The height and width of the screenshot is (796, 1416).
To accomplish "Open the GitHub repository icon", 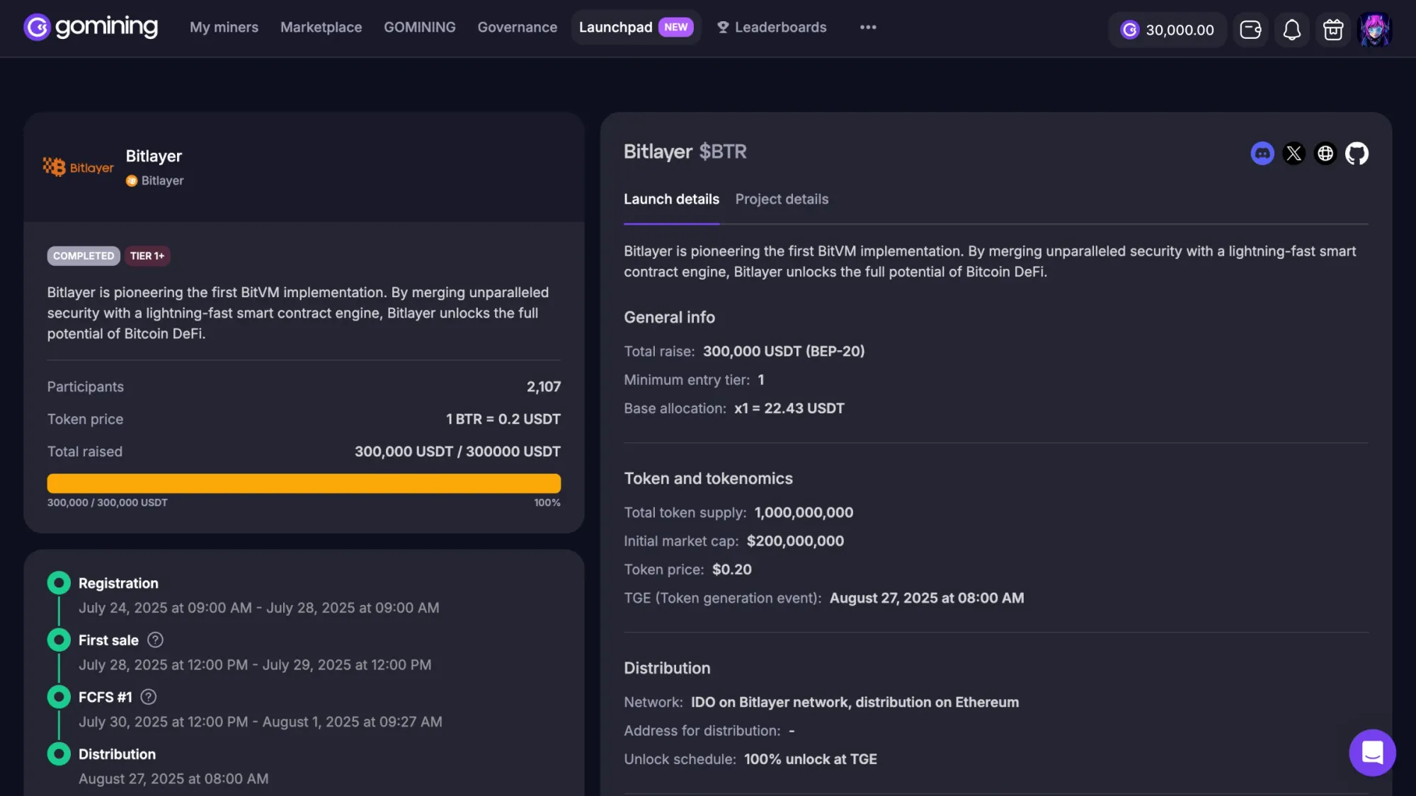I will pos(1357,154).
